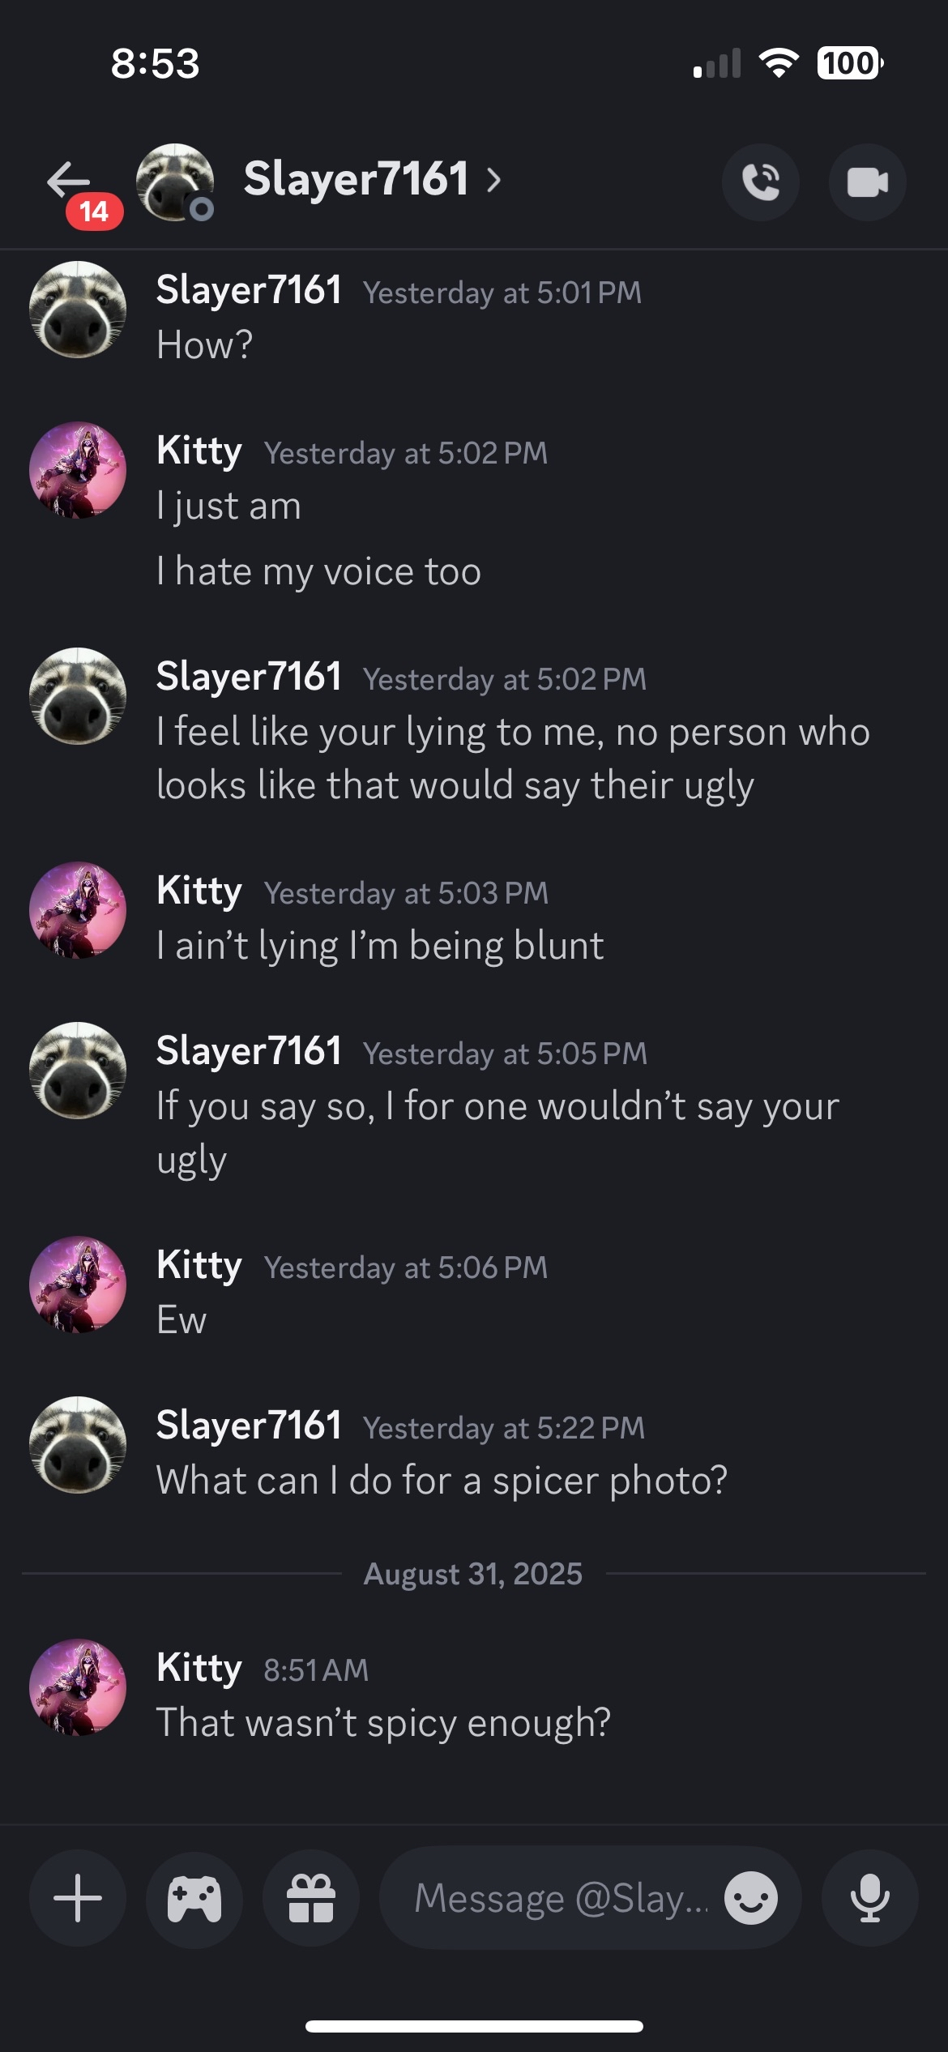Tap the August 31, 2025 date divider
The height and width of the screenshot is (2052, 948).
click(473, 1574)
